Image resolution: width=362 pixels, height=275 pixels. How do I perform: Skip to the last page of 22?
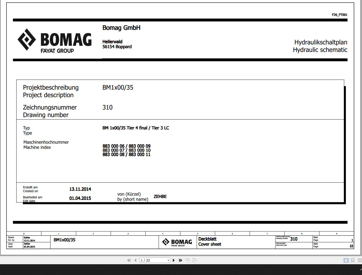180,260
